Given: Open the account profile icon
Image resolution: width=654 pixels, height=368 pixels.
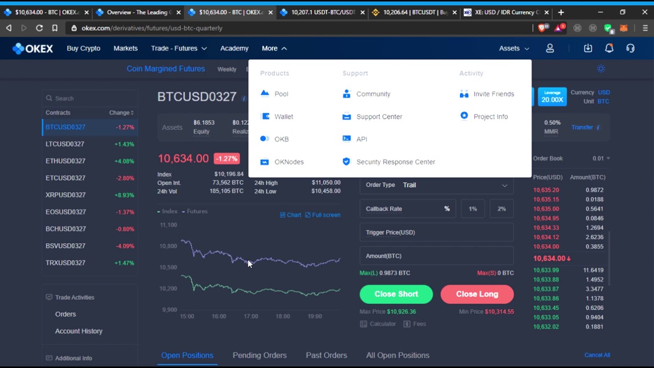Looking at the screenshot, I should coord(550,48).
